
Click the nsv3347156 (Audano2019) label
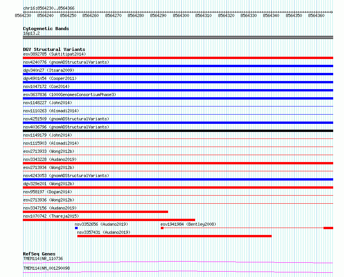coord(50,208)
